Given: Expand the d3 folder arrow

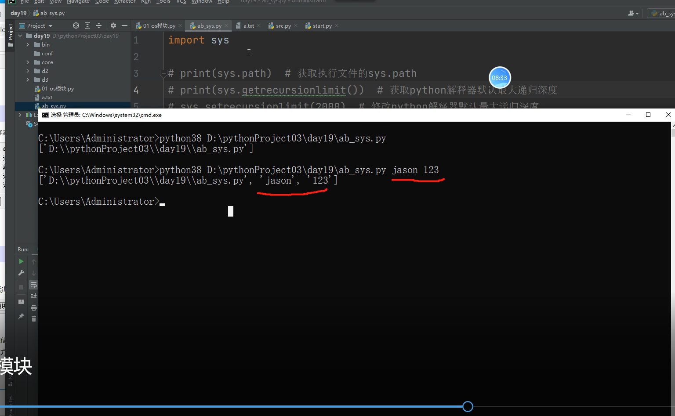Looking at the screenshot, I should 28,80.
